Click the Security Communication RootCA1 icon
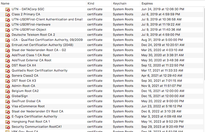This screenshot has height=132, width=205. click(x=8, y=127)
